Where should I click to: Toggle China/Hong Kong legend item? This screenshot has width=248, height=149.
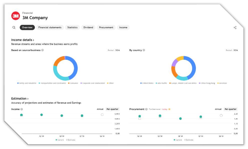point(207,83)
